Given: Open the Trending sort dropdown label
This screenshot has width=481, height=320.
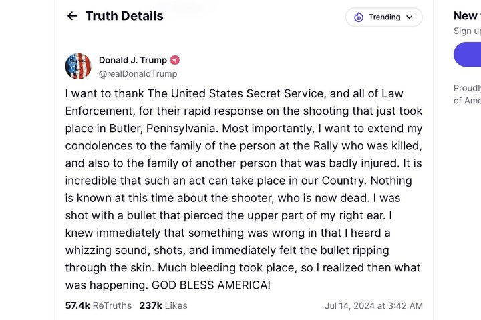Looking at the screenshot, I should pos(384,17).
